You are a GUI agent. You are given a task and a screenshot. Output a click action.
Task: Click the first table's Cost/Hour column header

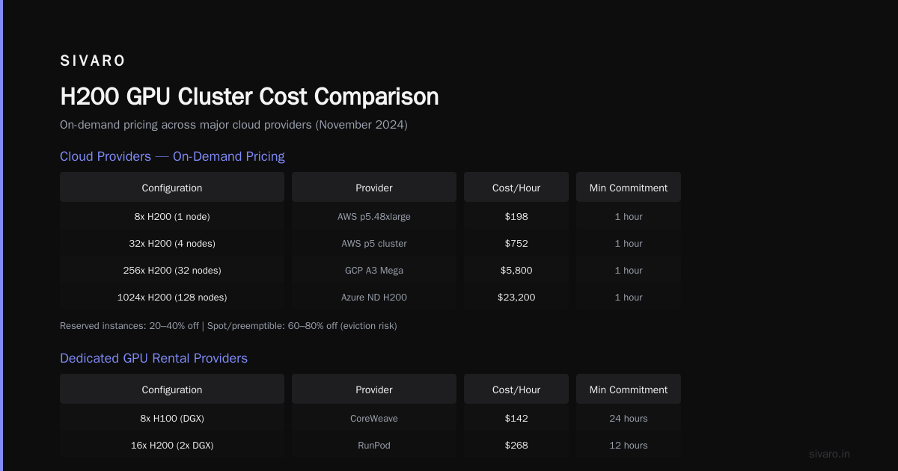[x=516, y=188]
